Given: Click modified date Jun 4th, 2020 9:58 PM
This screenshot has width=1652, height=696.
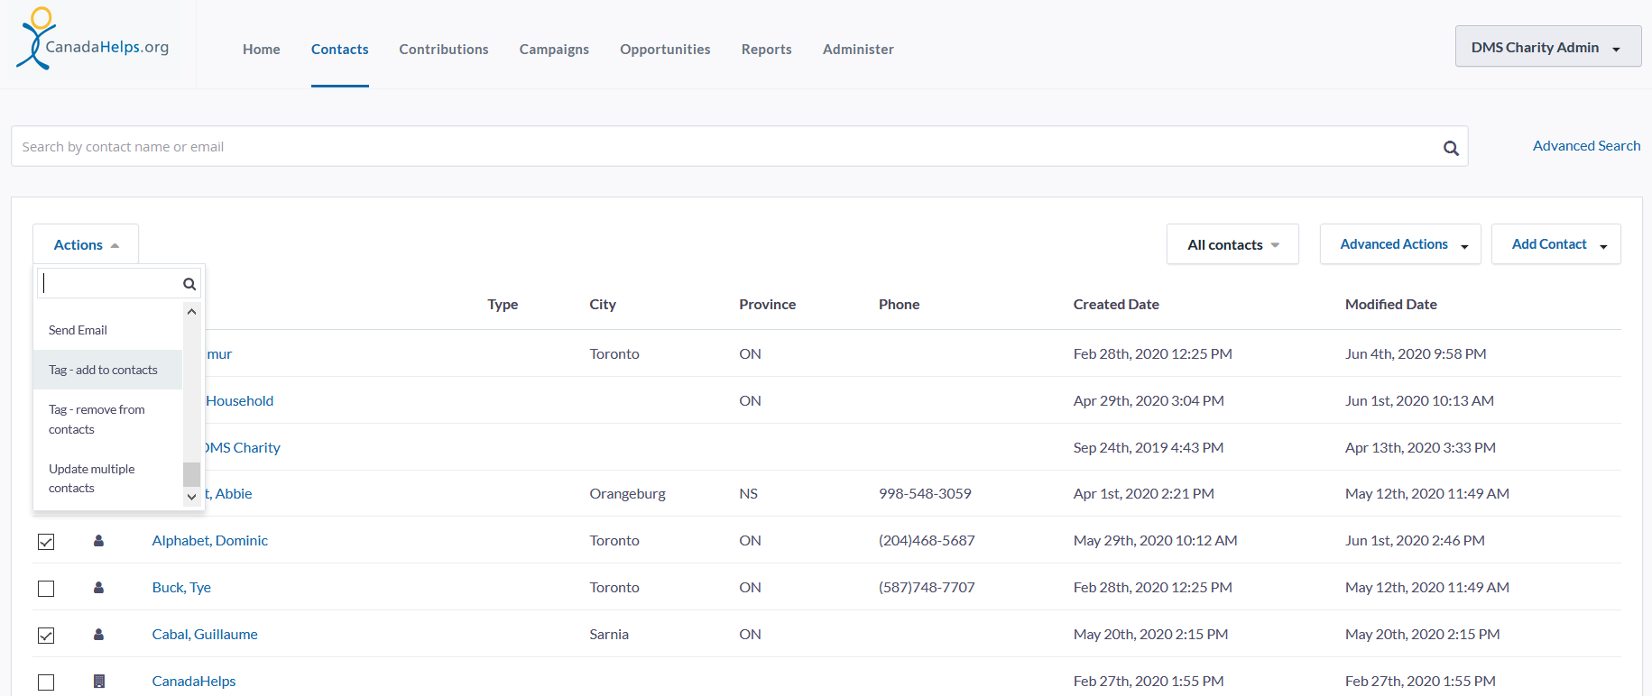Looking at the screenshot, I should (1416, 354).
